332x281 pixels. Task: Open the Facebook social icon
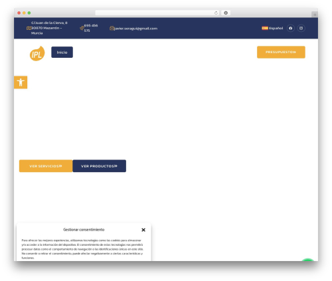point(291,28)
